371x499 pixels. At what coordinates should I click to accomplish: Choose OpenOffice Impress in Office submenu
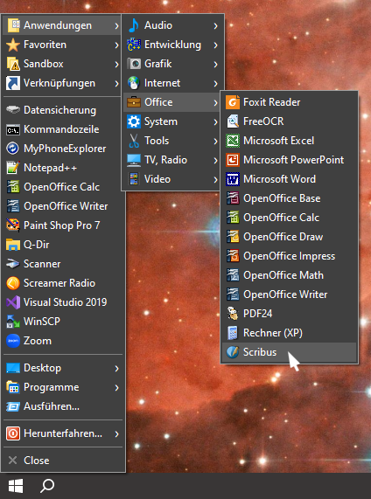point(290,256)
